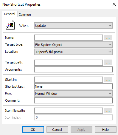Focus the Target path text field

click(x=69, y=63)
